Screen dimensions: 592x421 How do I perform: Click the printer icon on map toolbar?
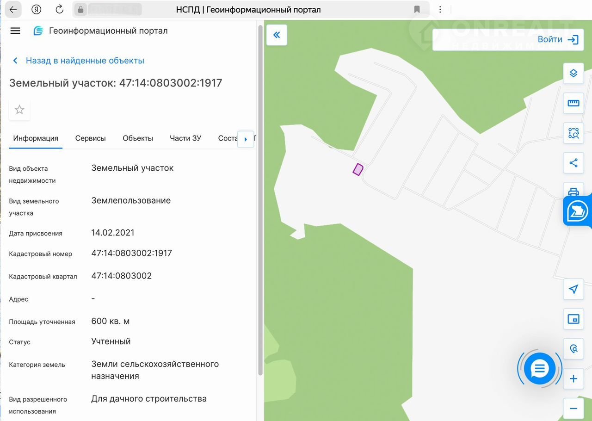(x=573, y=191)
